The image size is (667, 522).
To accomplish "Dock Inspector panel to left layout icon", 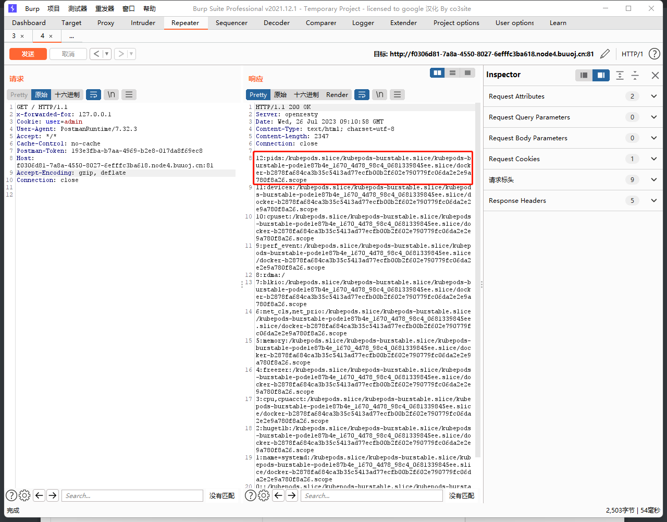I will pos(584,75).
